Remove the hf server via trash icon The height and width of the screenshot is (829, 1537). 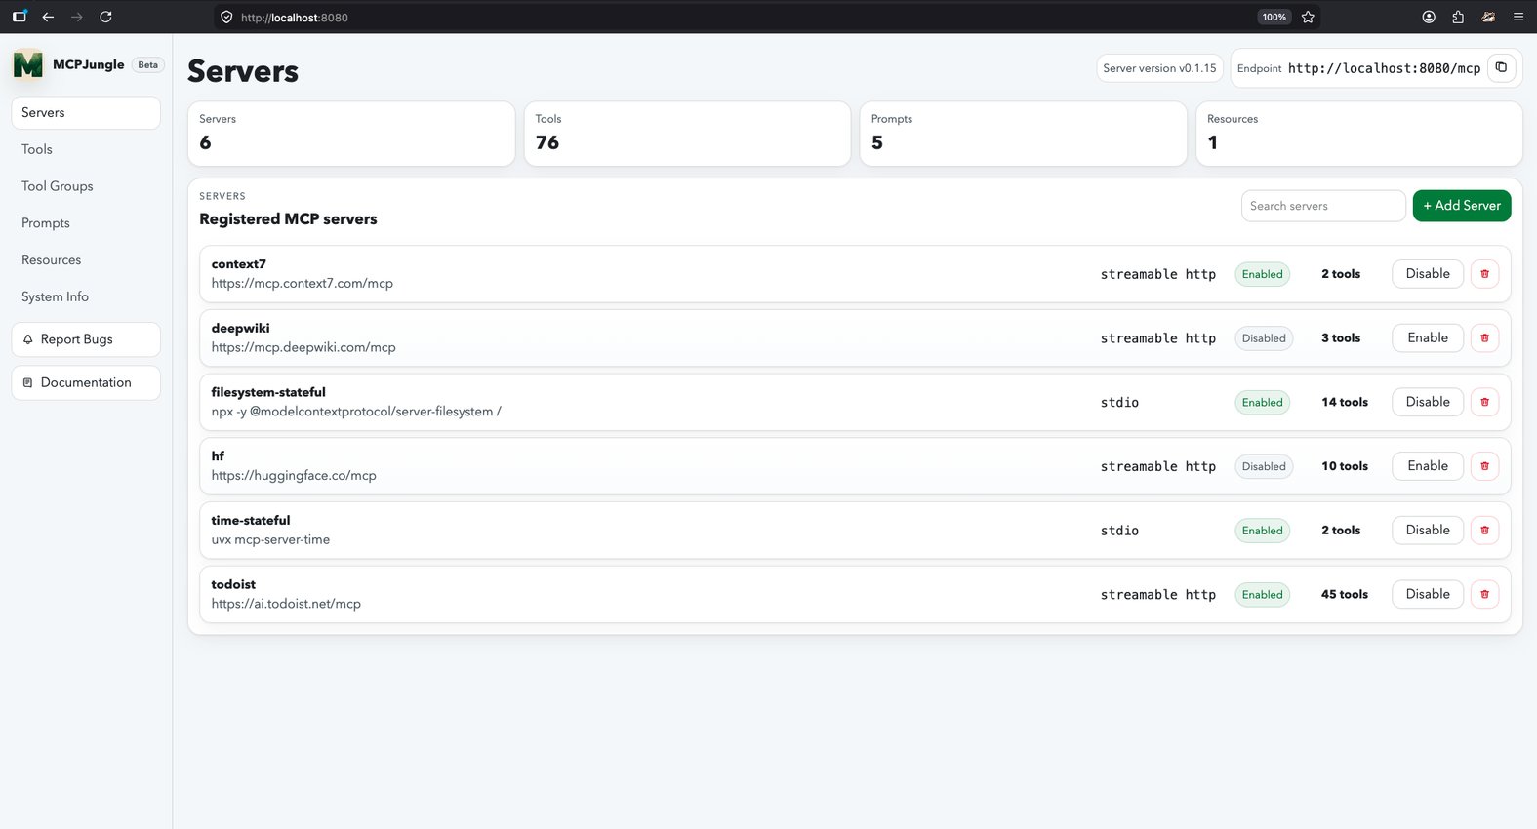(x=1484, y=466)
